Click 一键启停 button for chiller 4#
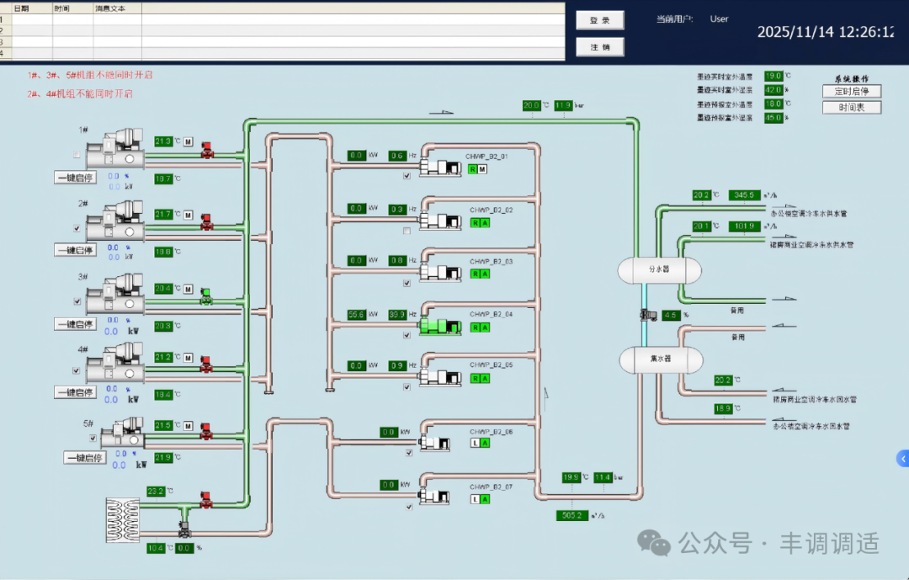 click(x=76, y=392)
